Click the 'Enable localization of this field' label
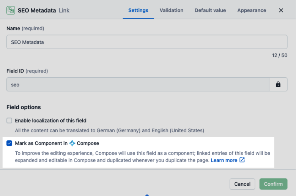 click(x=50, y=121)
